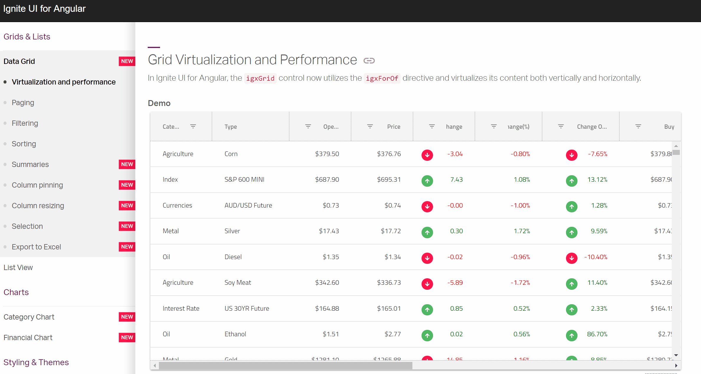Click the red down arrow in Corn row
Screen dimensions: 701x374
[x=427, y=155]
